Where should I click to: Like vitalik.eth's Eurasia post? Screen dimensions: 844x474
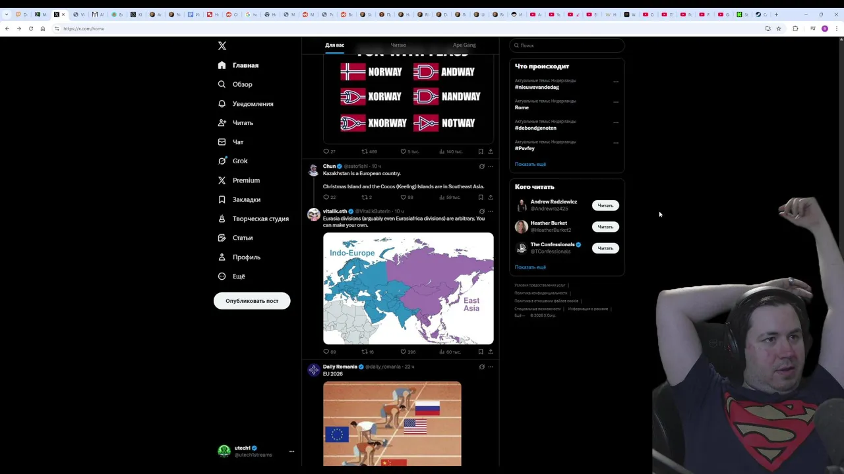click(x=407, y=352)
